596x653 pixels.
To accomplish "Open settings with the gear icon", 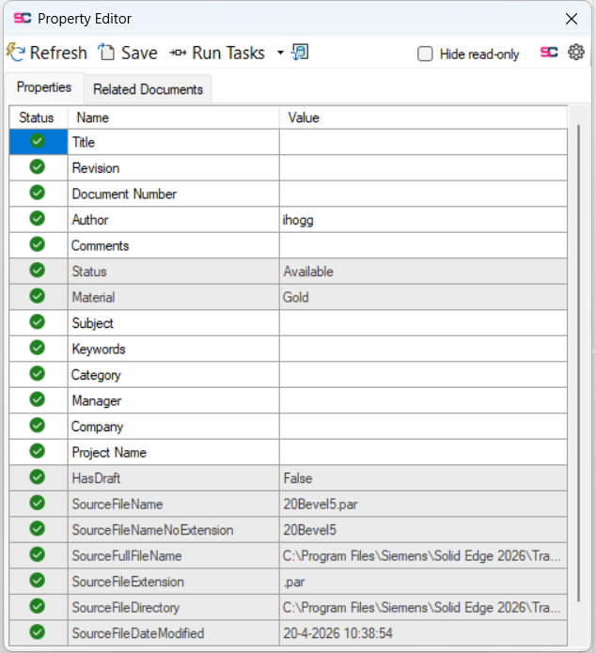I will [576, 53].
